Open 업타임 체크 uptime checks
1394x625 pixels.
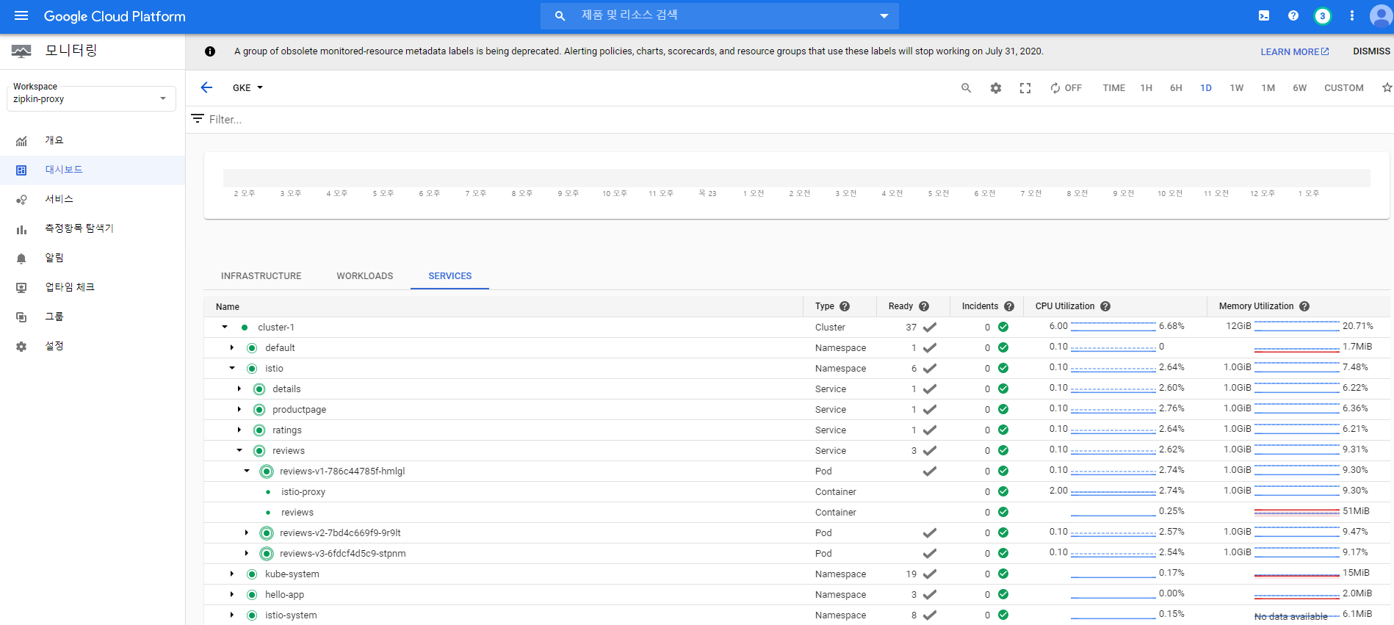pyautogui.click(x=70, y=287)
